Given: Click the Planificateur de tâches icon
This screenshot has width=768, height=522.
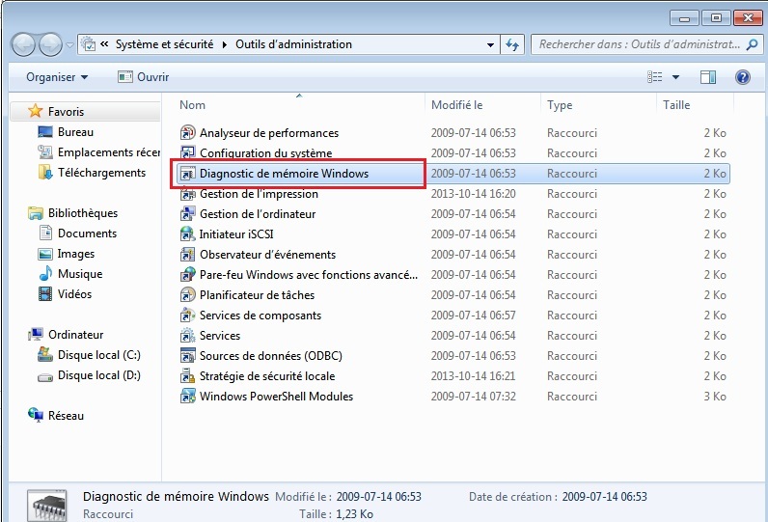Looking at the screenshot, I should click(187, 295).
